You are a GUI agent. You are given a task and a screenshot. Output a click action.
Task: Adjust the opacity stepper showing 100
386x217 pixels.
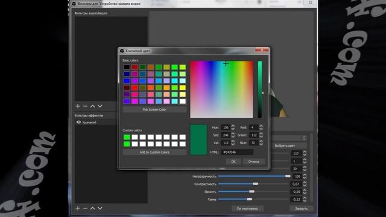[x=305, y=176]
